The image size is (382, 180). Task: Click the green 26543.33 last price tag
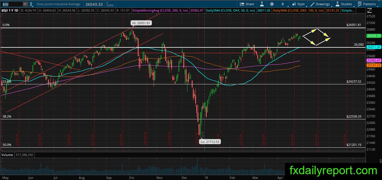coord(374,36)
